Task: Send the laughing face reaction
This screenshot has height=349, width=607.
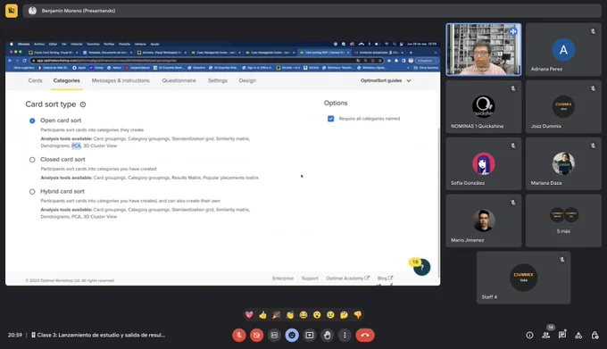Action: point(303,315)
